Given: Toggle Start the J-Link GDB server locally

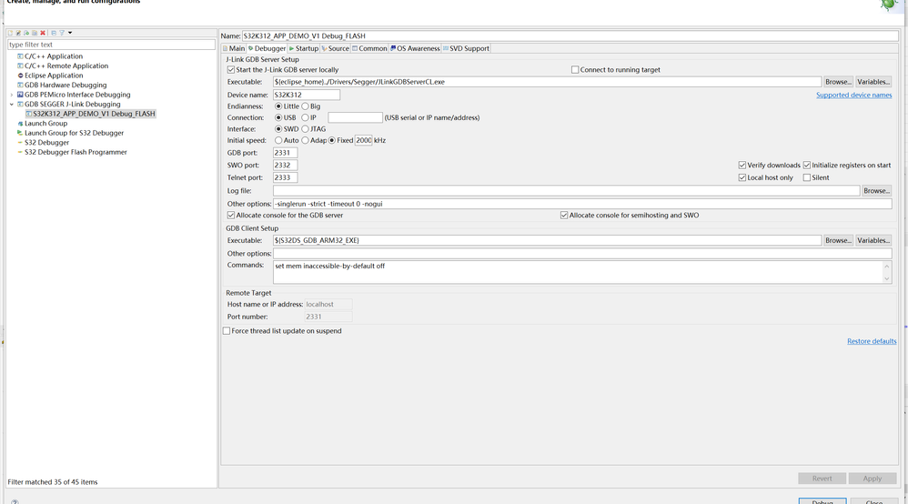Looking at the screenshot, I should 231,69.
